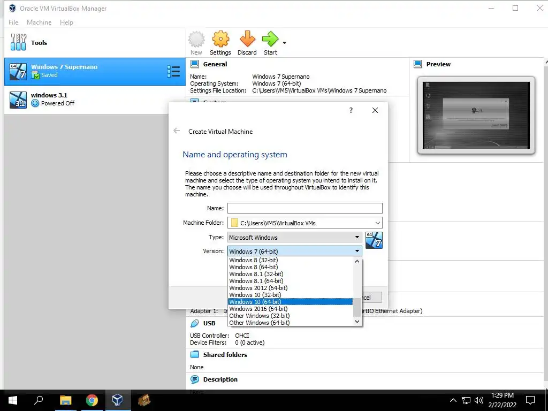Expand the Machine Folder combo box
The height and width of the screenshot is (411, 548).
377,223
